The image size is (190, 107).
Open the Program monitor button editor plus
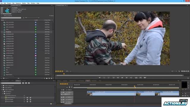pos(188,78)
